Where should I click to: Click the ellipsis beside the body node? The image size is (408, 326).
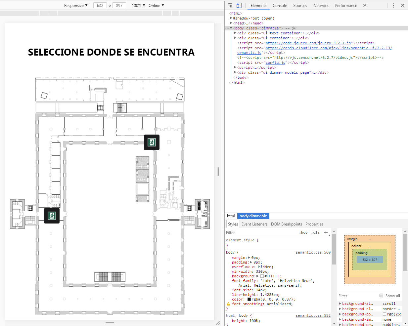pos(227,28)
